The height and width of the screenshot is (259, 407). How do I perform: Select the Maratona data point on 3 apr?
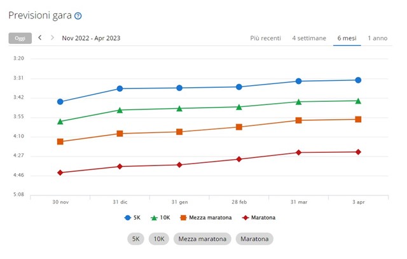tap(358, 152)
